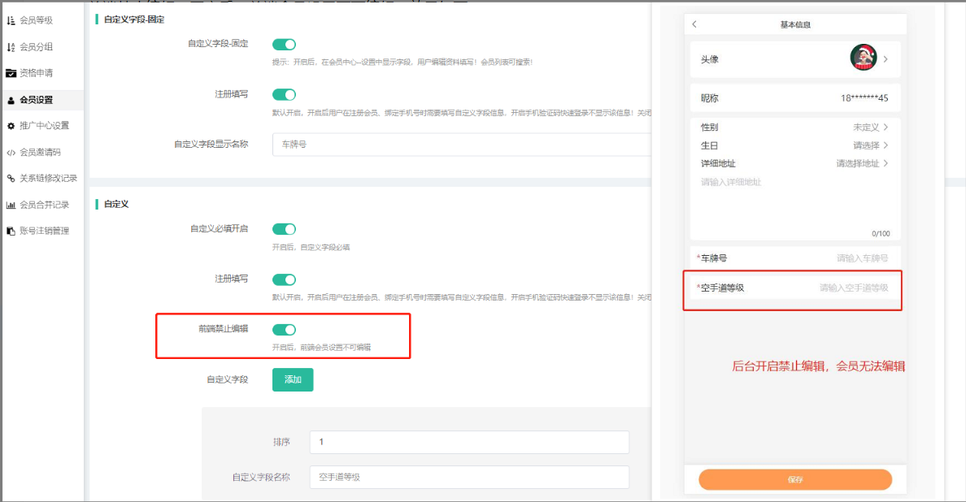This screenshot has height=502, width=966.
Task: Turn off the 前端禁止编辑 switch
Action: coord(284,329)
